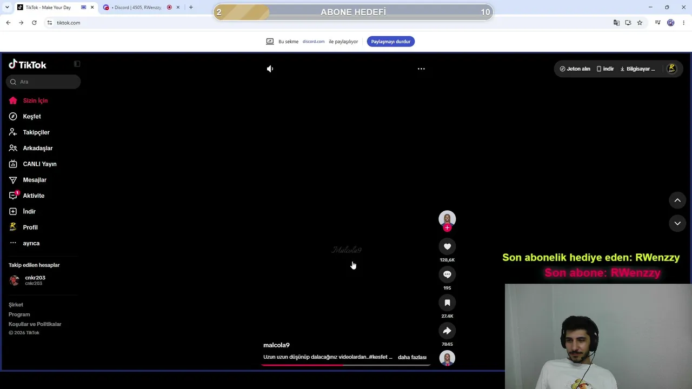
Task: Bookmark this tab with the star
Action: click(640, 23)
